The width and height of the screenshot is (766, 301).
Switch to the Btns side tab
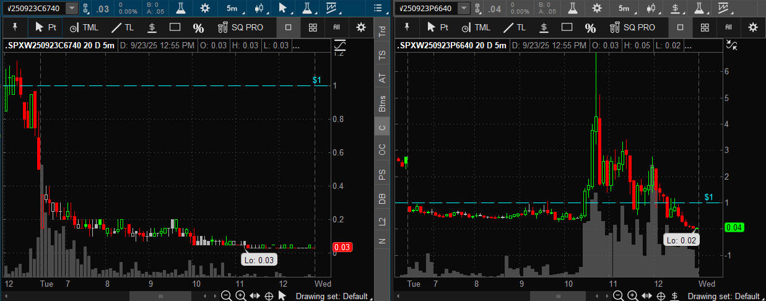382,104
